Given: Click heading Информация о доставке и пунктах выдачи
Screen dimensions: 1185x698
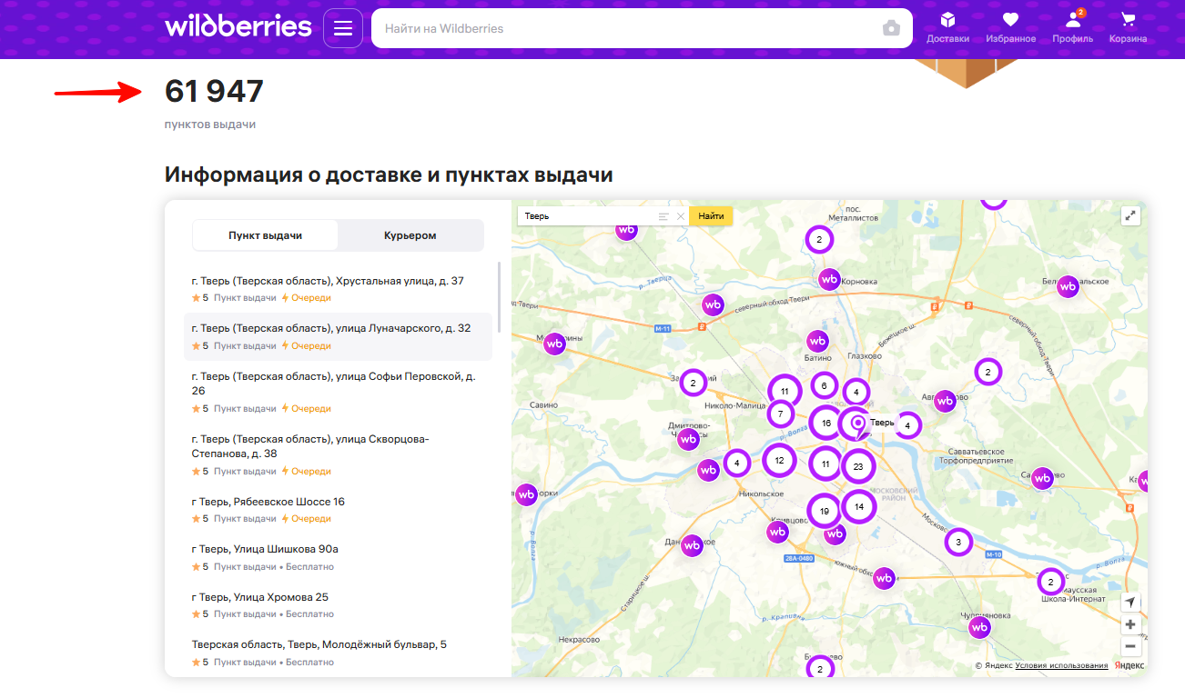Looking at the screenshot, I should [x=389, y=174].
